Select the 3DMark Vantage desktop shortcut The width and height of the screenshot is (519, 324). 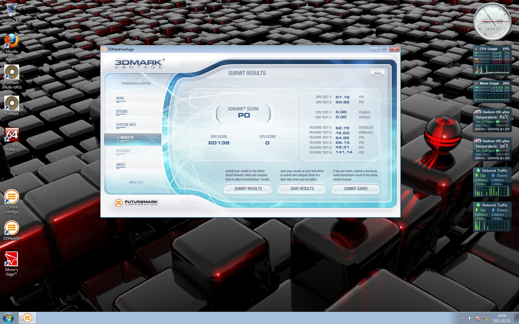tap(12, 201)
